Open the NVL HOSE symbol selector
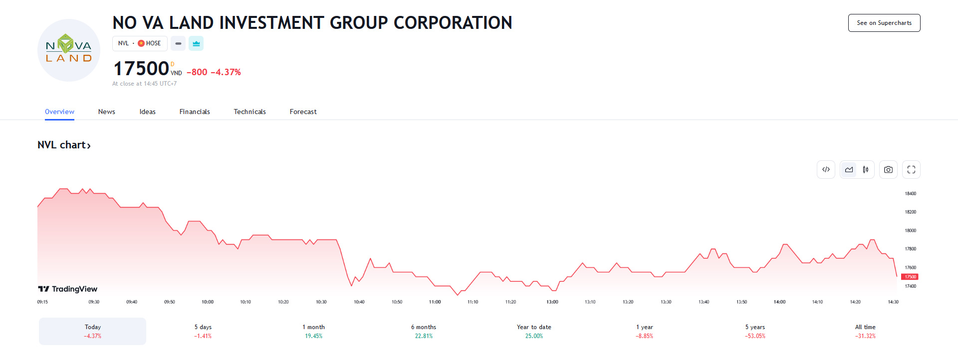Viewport: 958px width, 350px height. [x=139, y=44]
